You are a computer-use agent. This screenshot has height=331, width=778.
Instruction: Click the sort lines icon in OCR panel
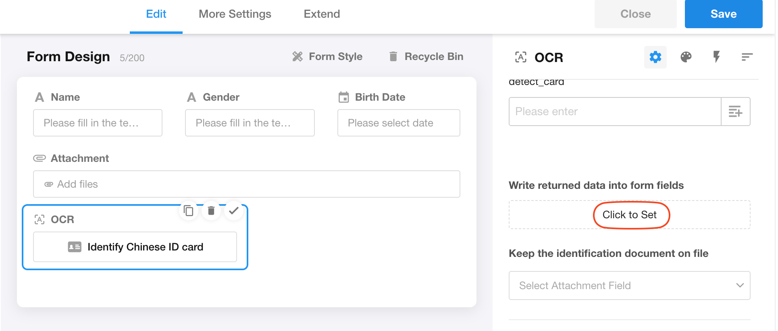(x=747, y=57)
